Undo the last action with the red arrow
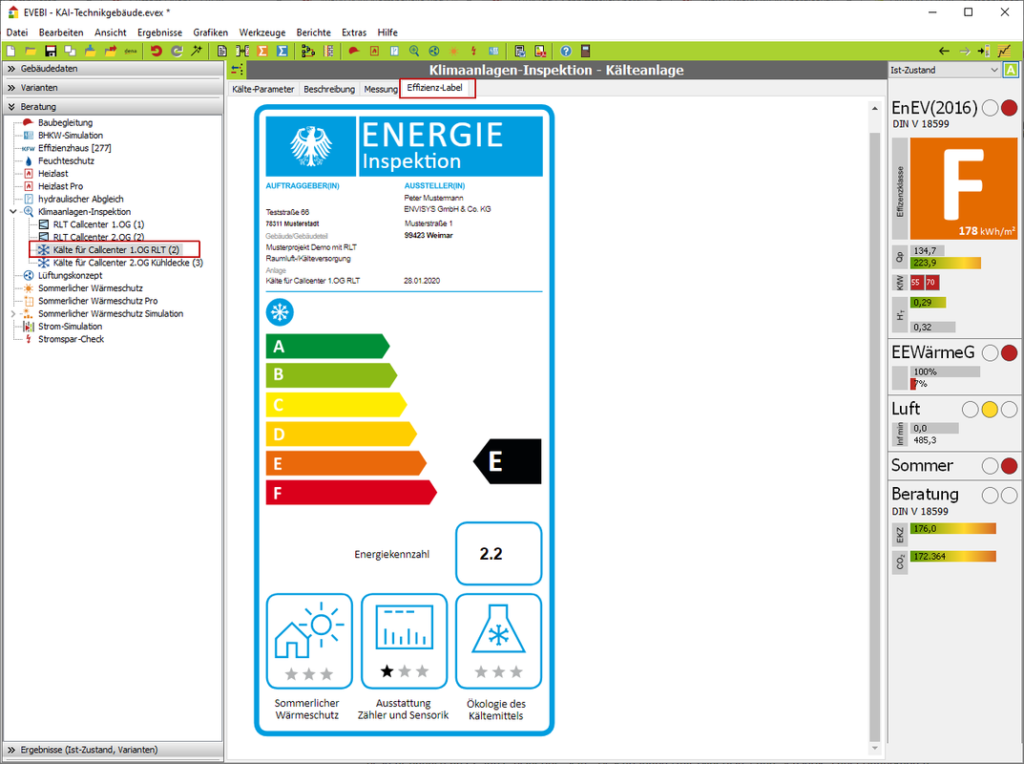 point(157,51)
